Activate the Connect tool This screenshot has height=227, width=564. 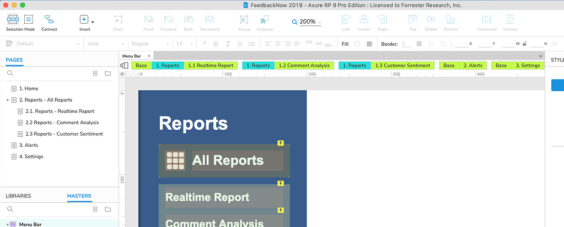coord(49,19)
